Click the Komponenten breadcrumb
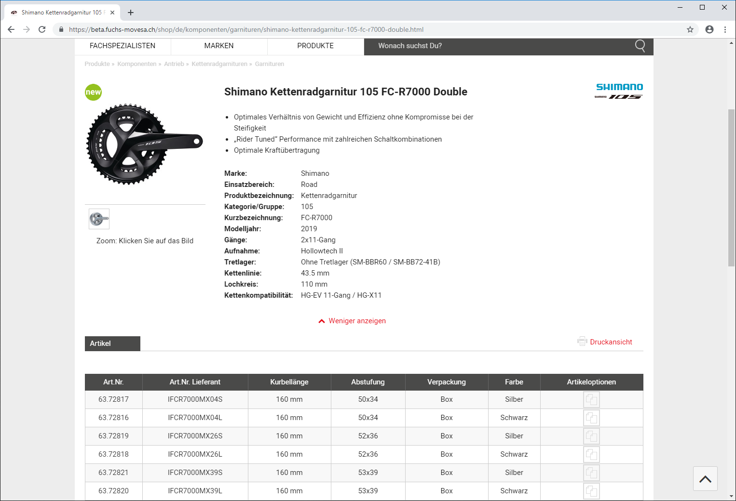 (x=136, y=64)
